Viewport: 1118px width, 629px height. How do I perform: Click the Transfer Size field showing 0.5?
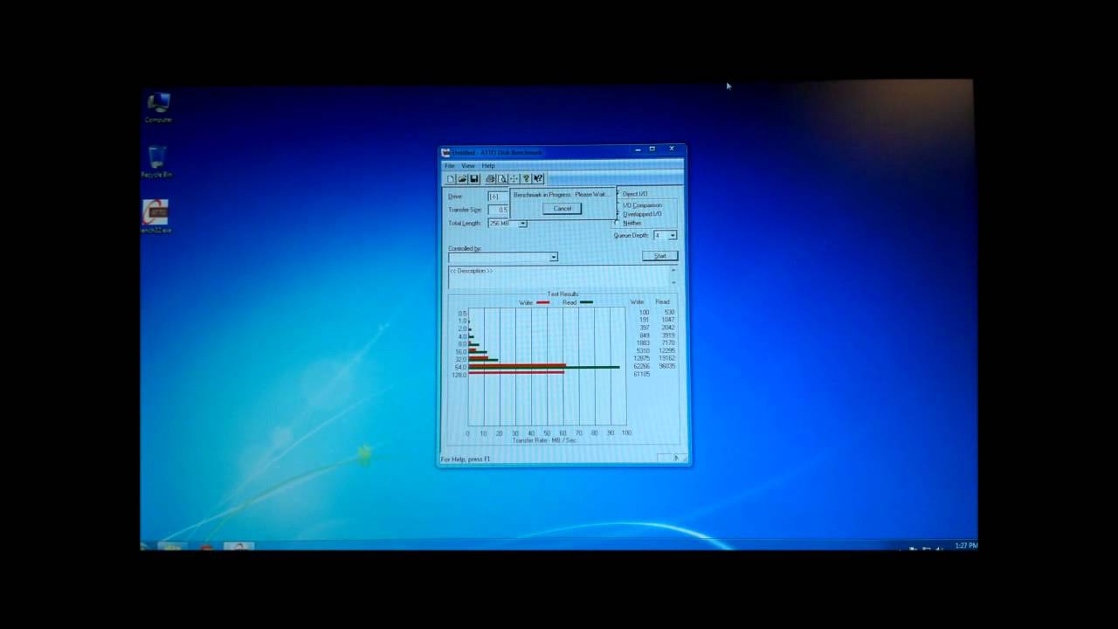click(x=499, y=210)
